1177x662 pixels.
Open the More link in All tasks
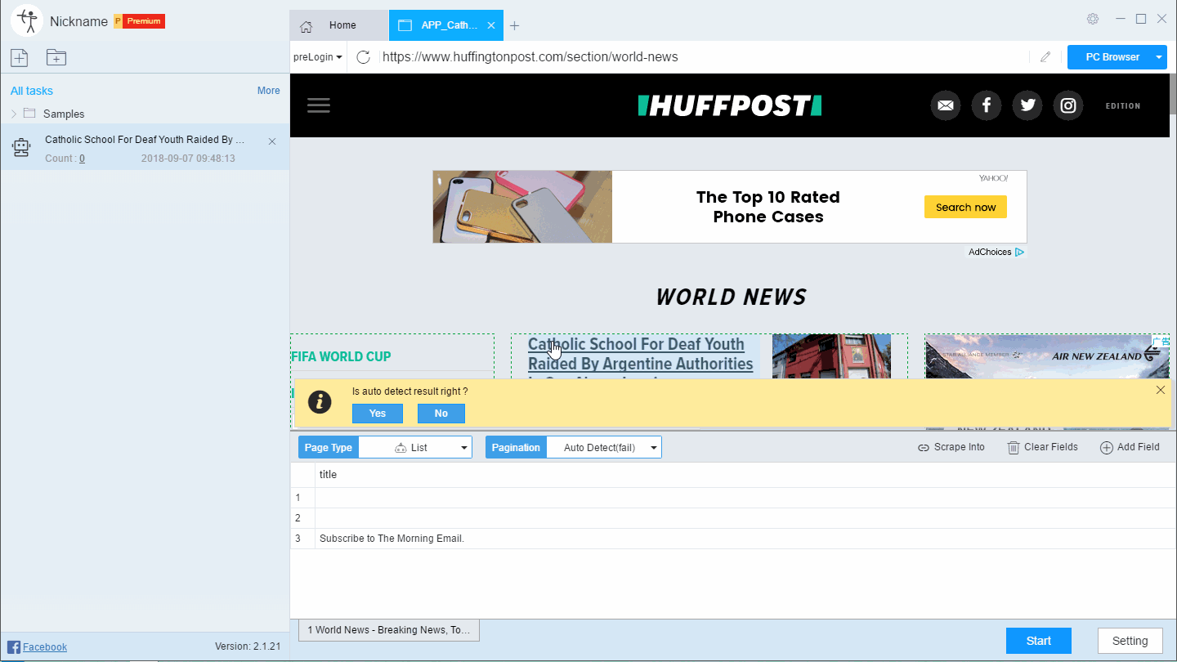tap(268, 91)
